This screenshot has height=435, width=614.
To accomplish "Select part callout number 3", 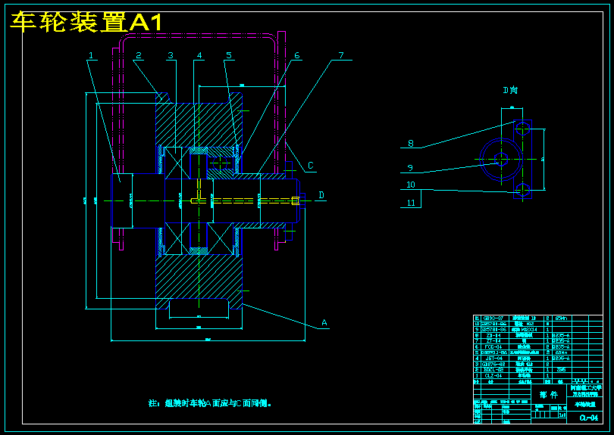I will tap(171, 55).
